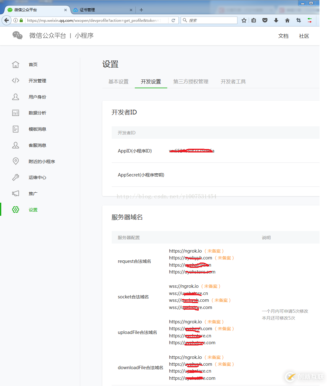The image size is (327, 386).
Task: Close the 微信公众平台 tab
Action: click(66, 10)
